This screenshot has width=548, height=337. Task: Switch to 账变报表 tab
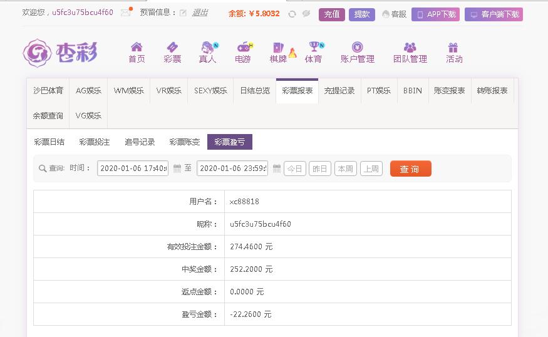pos(450,91)
